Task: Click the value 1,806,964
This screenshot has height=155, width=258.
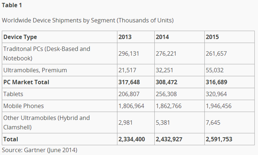Action: click(x=131, y=106)
